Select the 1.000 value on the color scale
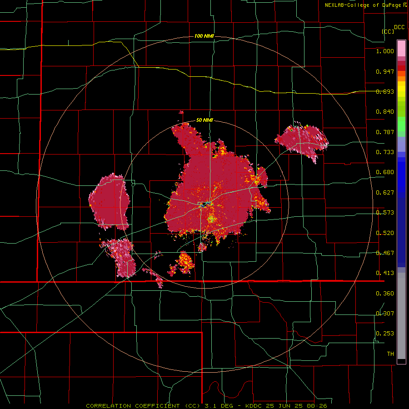409x409 pixels. point(385,51)
